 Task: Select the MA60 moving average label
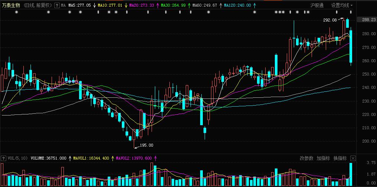tap(204, 6)
